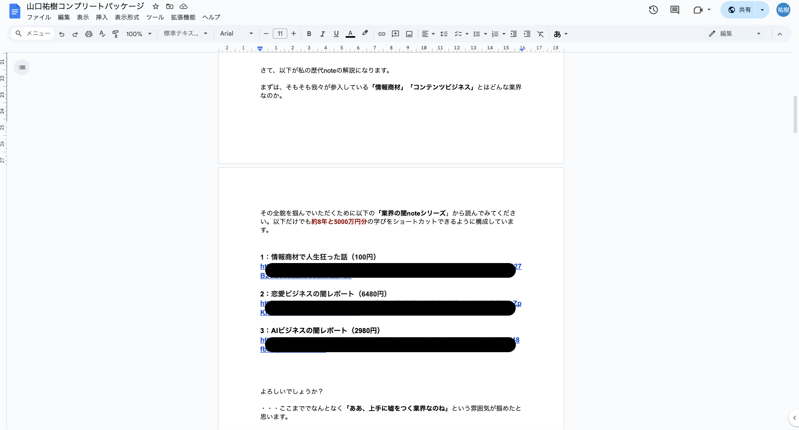The image size is (799, 430).
Task: Open the 拡張機能 menu
Action: pos(183,17)
